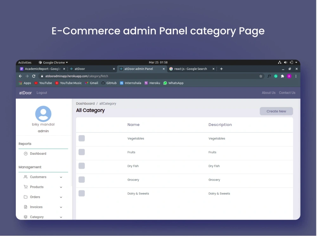
Task: Open the Google Chrome app menu
Action: (x=53, y=63)
